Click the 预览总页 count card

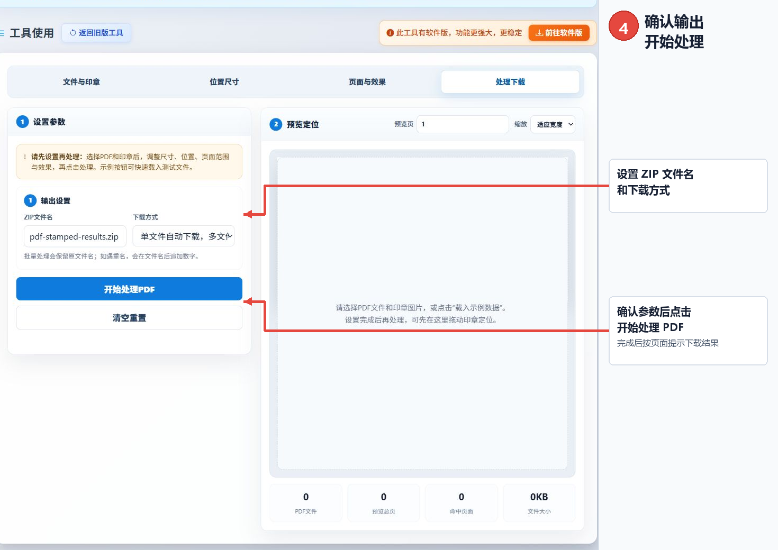[x=384, y=503]
